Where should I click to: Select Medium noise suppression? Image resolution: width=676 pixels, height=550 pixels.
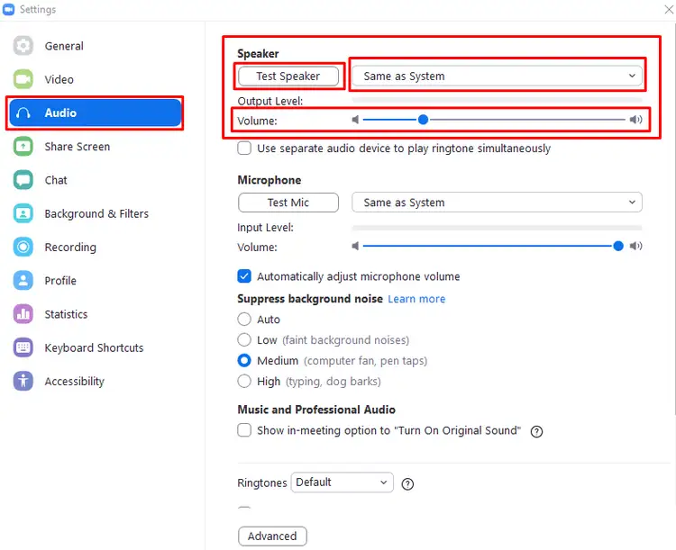(244, 360)
